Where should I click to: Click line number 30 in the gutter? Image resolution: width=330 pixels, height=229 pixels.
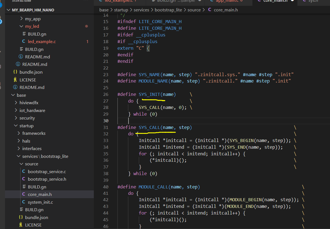[x=106, y=121]
